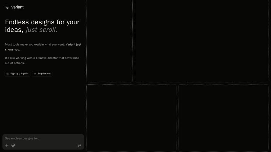Click the Variant dotted logo icon
The image size is (271, 152).
click(7, 7)
